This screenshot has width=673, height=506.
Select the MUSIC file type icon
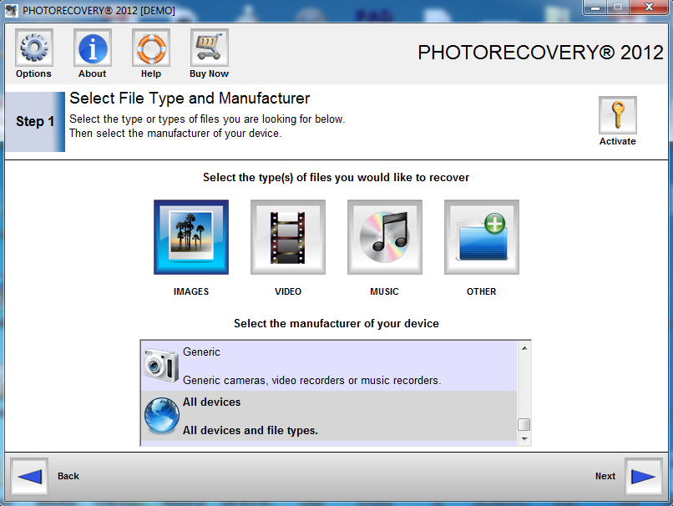click(384, 236)
